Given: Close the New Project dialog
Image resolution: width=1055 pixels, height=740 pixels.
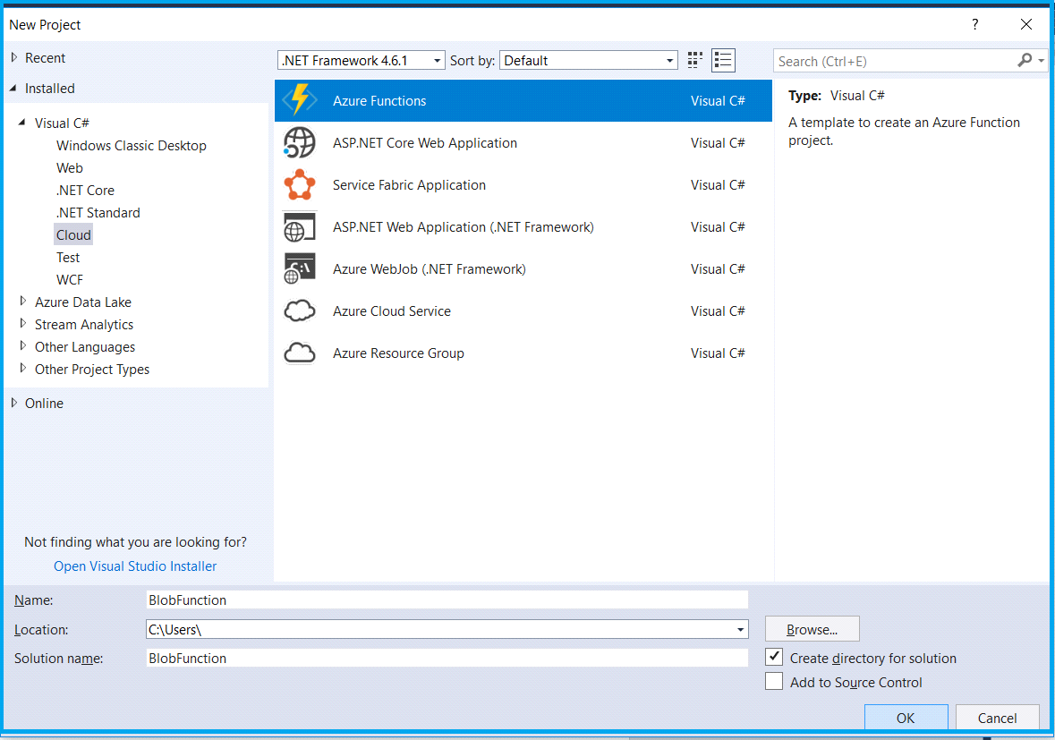Looking at the screenshot, I should coord(1026,25).
